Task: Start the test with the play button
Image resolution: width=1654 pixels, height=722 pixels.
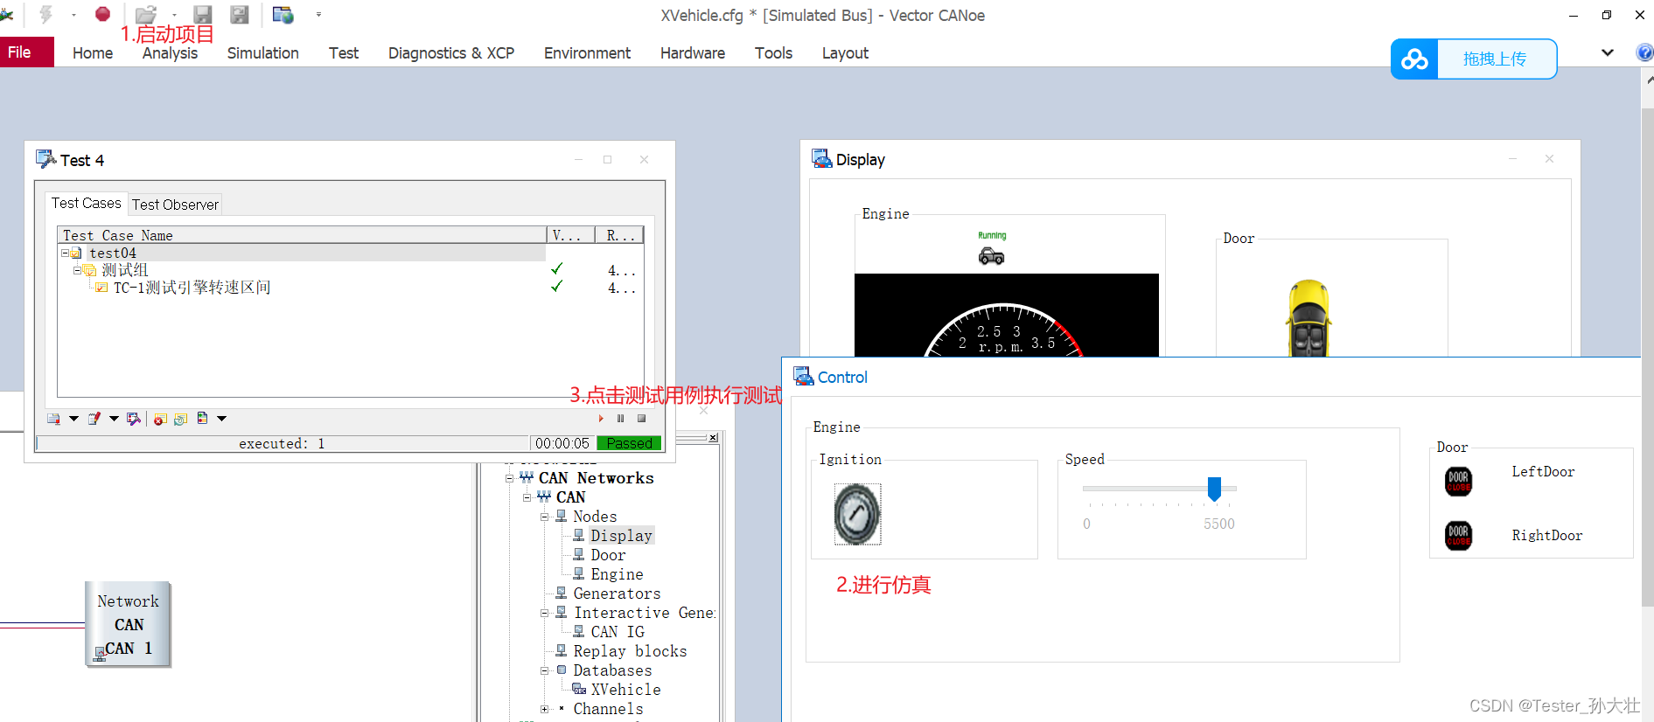Action: tap(601, 419)
